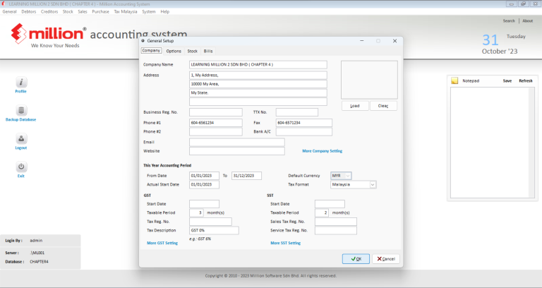
Task: Click the Website field
Action: [x=237, y=151]
